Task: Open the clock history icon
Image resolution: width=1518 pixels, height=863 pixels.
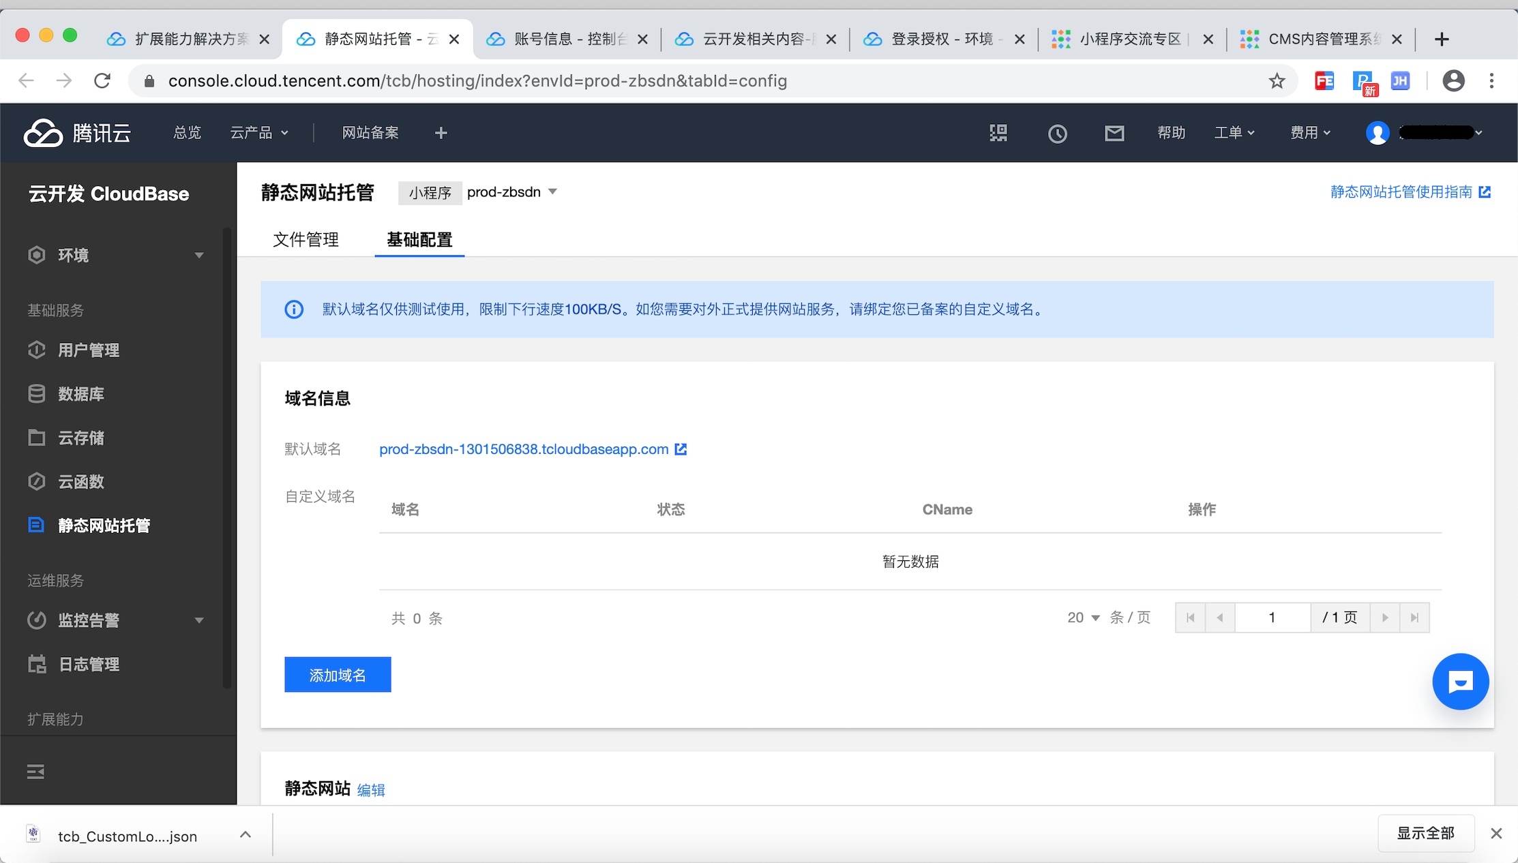Action: click(1057, 133)
